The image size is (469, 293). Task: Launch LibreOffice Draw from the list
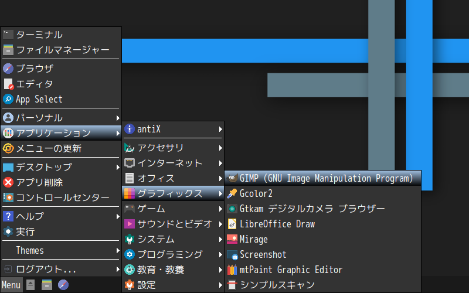pos(323,224)
